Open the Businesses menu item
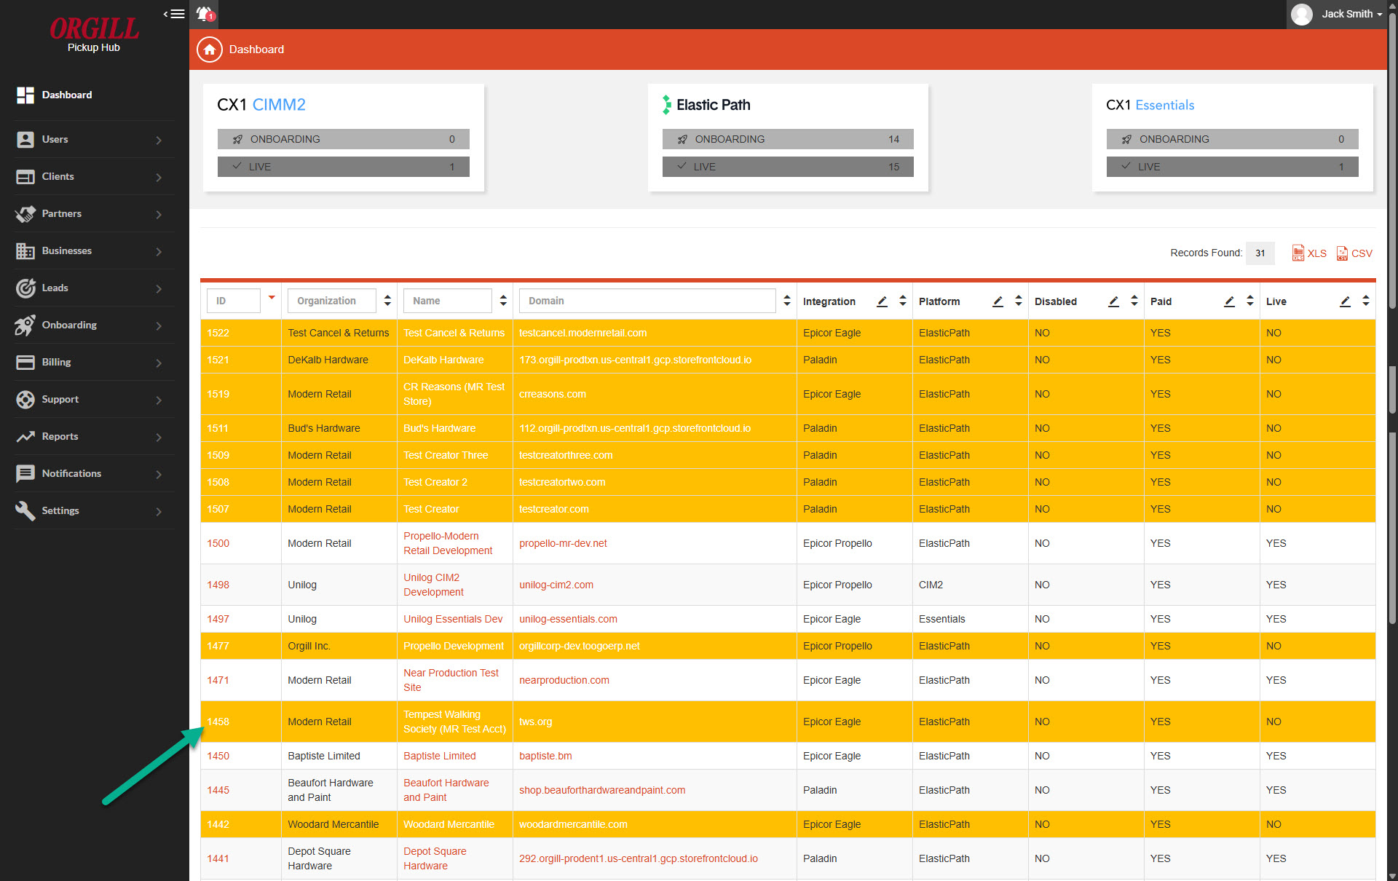This screenshot has height=881, width=1398. pos(94,250)
